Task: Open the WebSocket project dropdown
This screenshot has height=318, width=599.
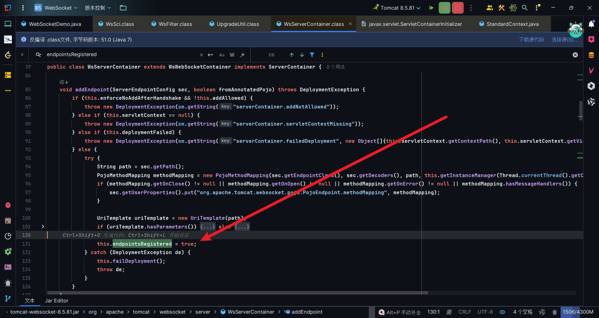Action: point(56,8)
